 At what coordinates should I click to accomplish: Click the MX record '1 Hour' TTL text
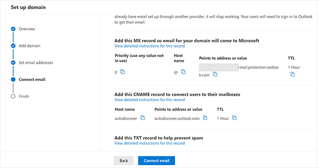point(294,67)
